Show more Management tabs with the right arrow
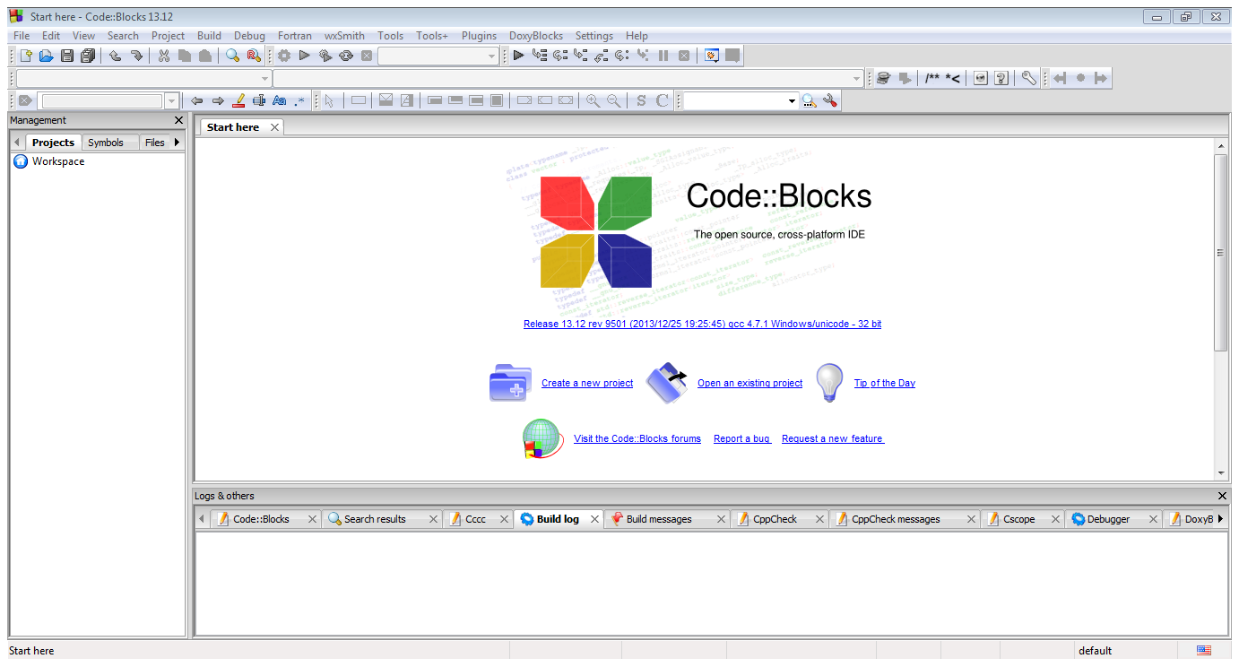This screenshot has height=667, width=1239. 178,143
